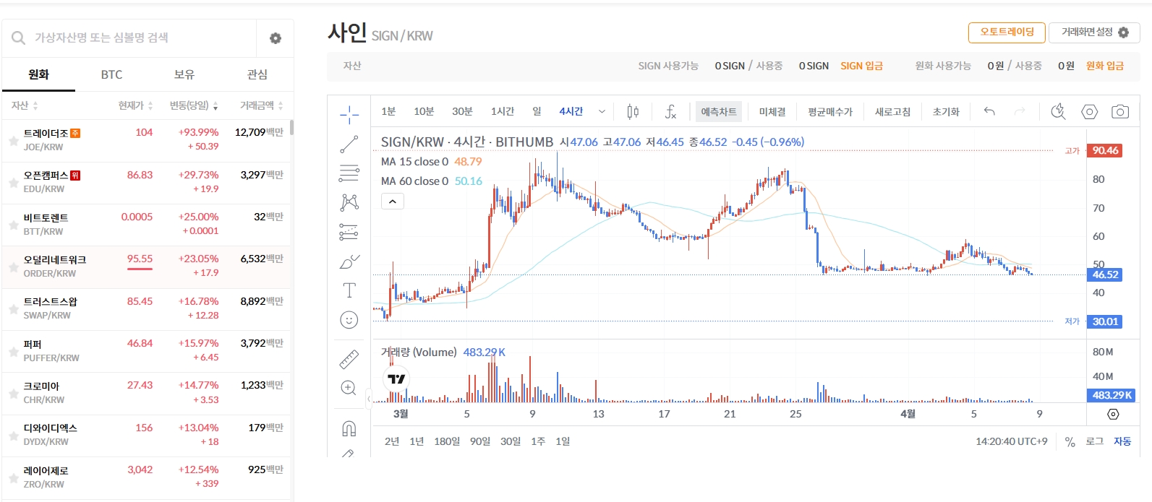Viewport: 1152px width, 502px height.
Task: Click the candlestick chart style icon
Action: click(x=633, y=111)
